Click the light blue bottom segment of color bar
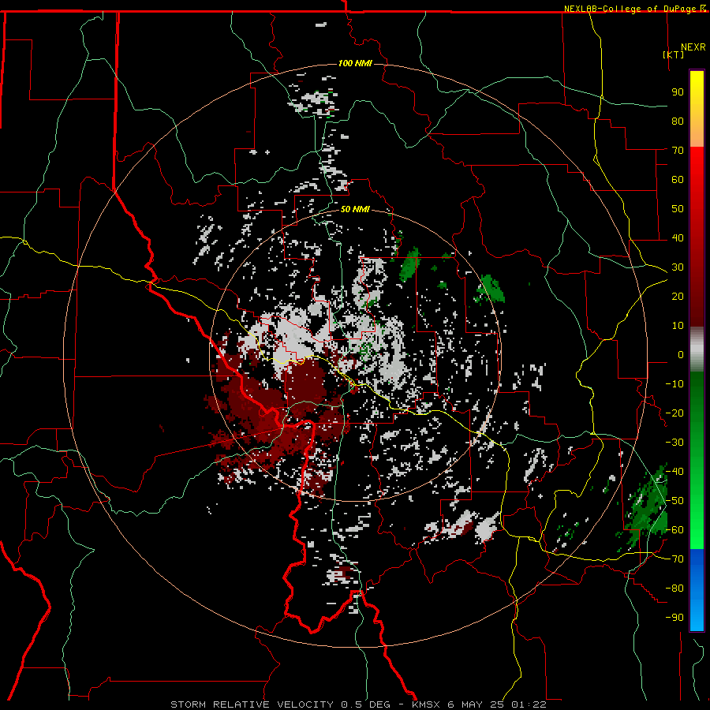The image size is (710, 710). coord(697,618)
